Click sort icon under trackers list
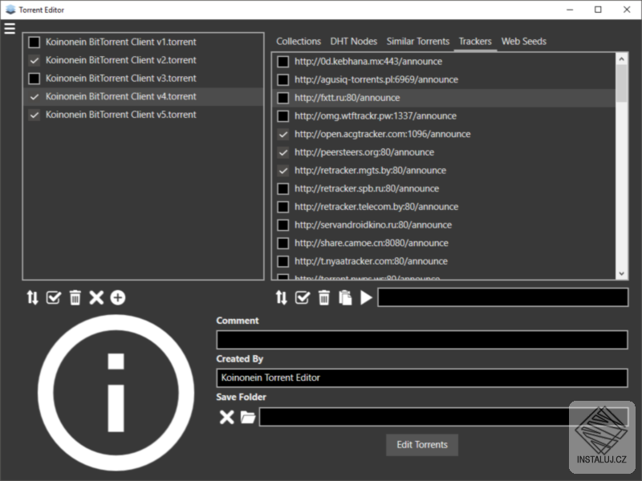642x481 pixels. (x=282, y=297)
